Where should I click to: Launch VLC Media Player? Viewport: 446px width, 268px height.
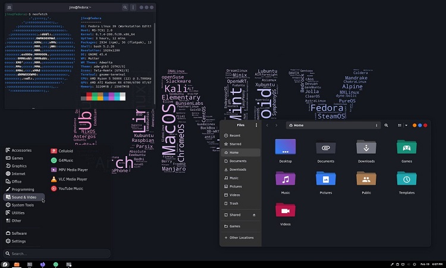tap(72, 179)
